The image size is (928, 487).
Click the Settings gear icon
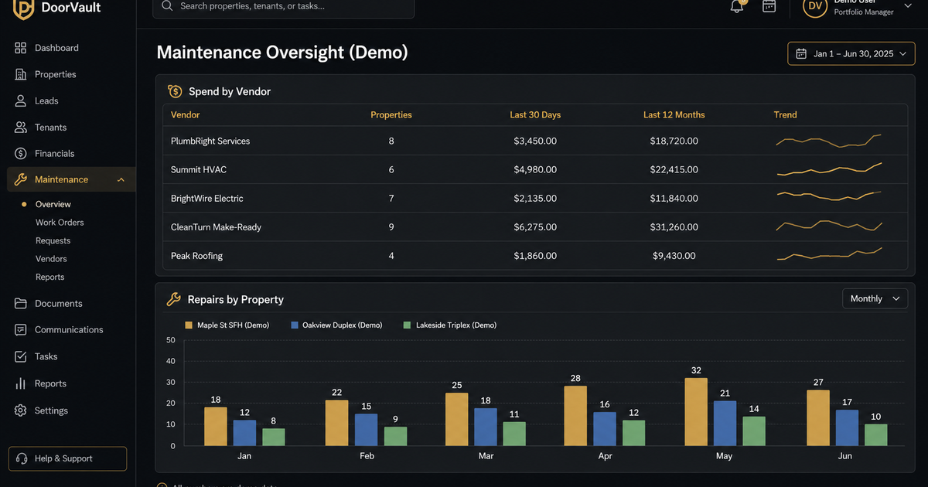[x=21, y=410]
